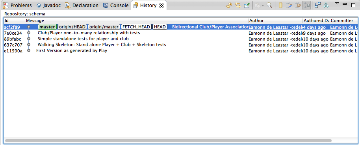This screenshot has width=360, height=145.
Task: Maximize the History view panel
Action: 353,5
